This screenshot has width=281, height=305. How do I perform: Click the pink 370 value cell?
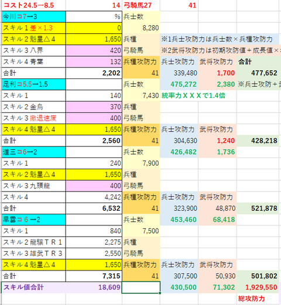click(94, 107)
